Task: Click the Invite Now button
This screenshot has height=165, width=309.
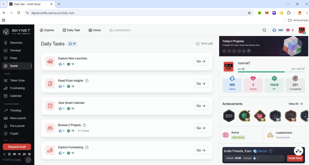Action: 295,158
